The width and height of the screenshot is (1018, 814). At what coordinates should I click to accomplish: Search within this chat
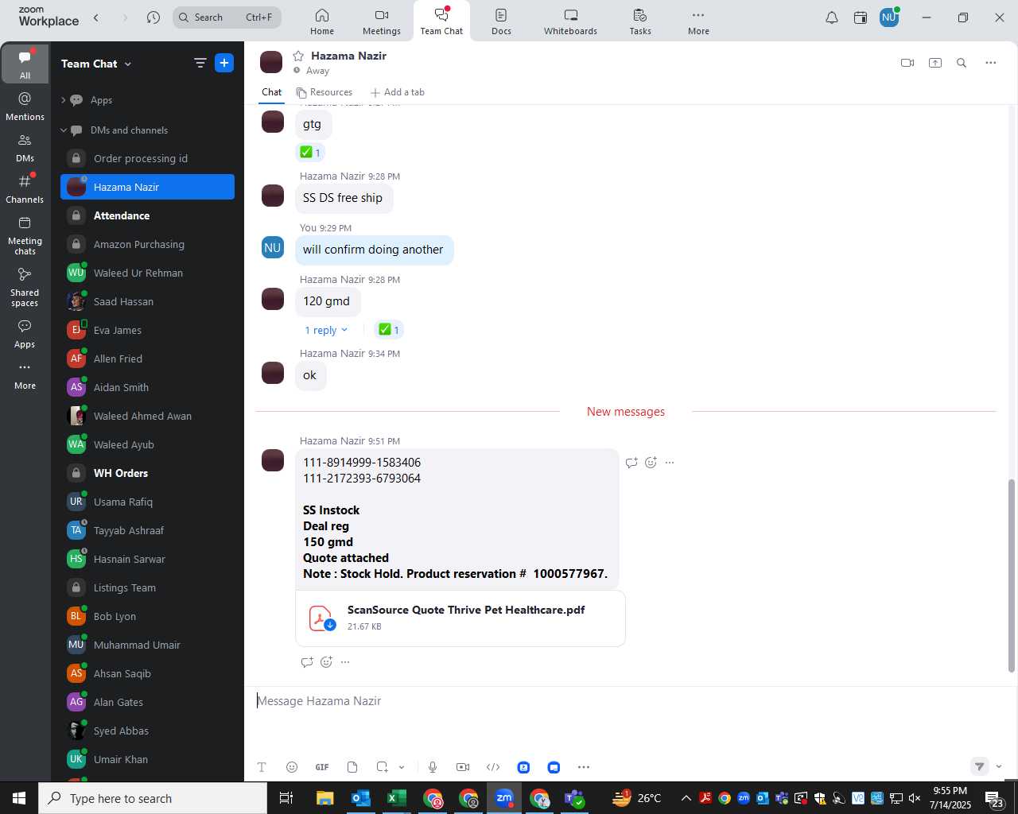point(962,63)
